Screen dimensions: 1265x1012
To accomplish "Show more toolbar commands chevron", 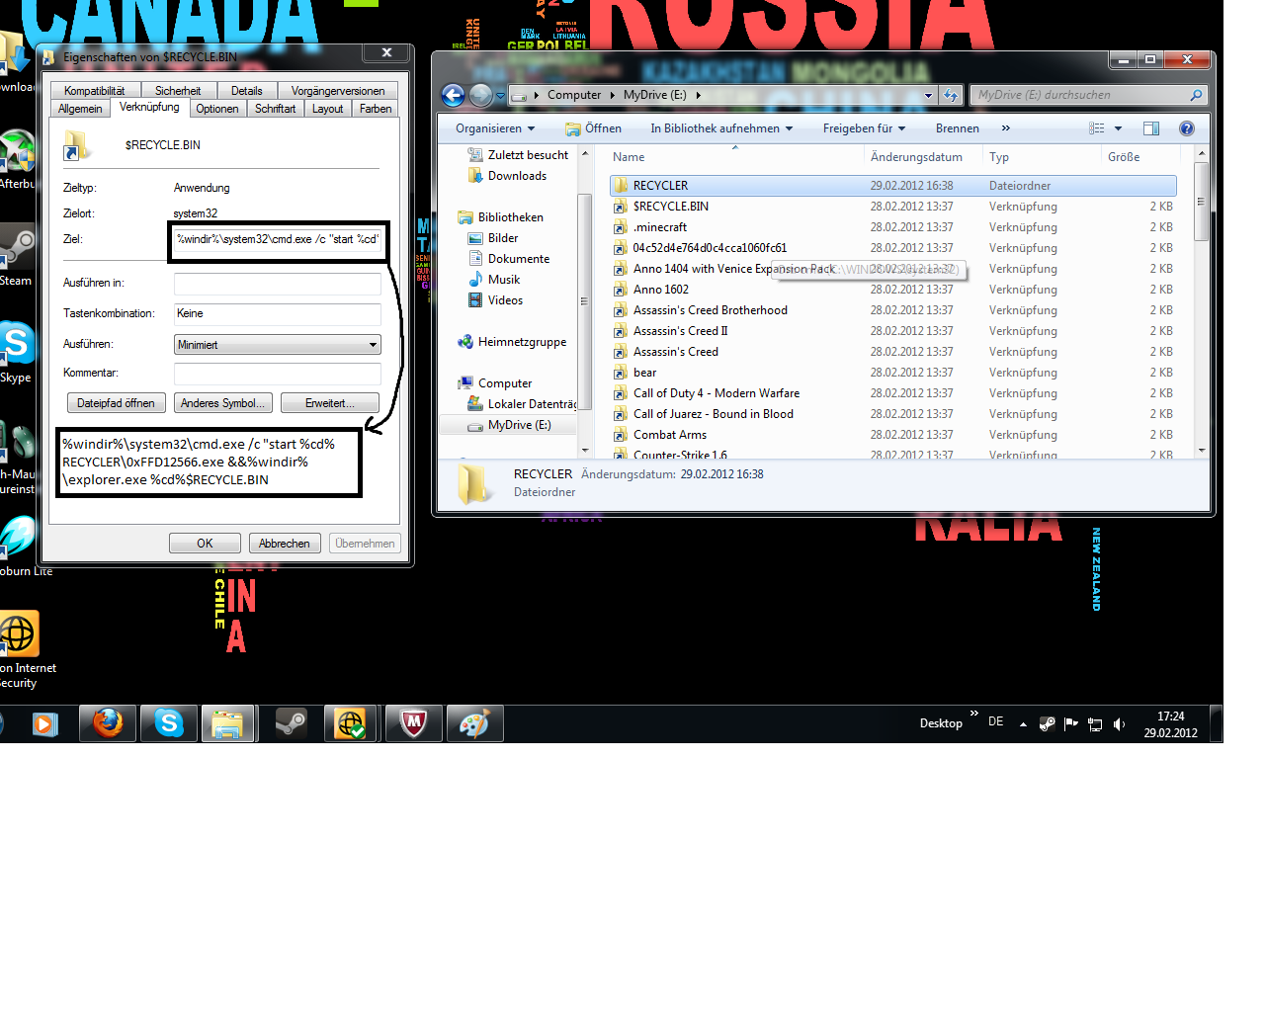I will click(x=1006, y=128).
